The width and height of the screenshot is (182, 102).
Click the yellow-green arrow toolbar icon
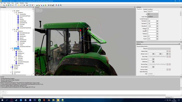45,5
